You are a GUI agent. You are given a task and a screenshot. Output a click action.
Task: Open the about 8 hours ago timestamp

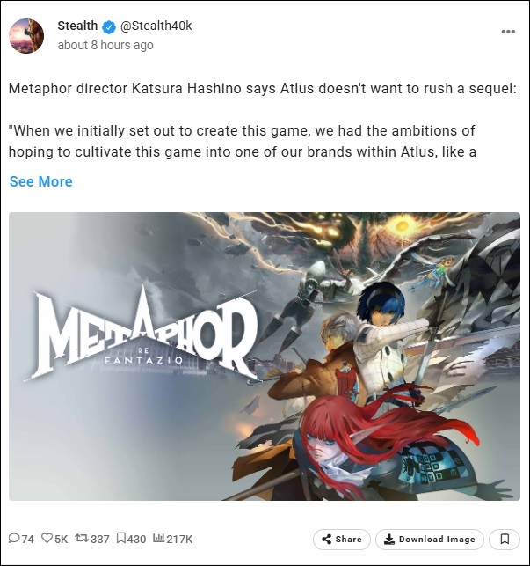pos(105,45)
